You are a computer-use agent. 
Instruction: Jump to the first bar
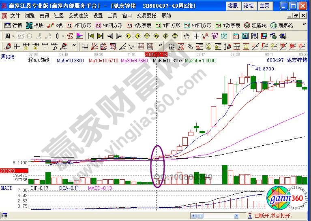tap(91, 36)
